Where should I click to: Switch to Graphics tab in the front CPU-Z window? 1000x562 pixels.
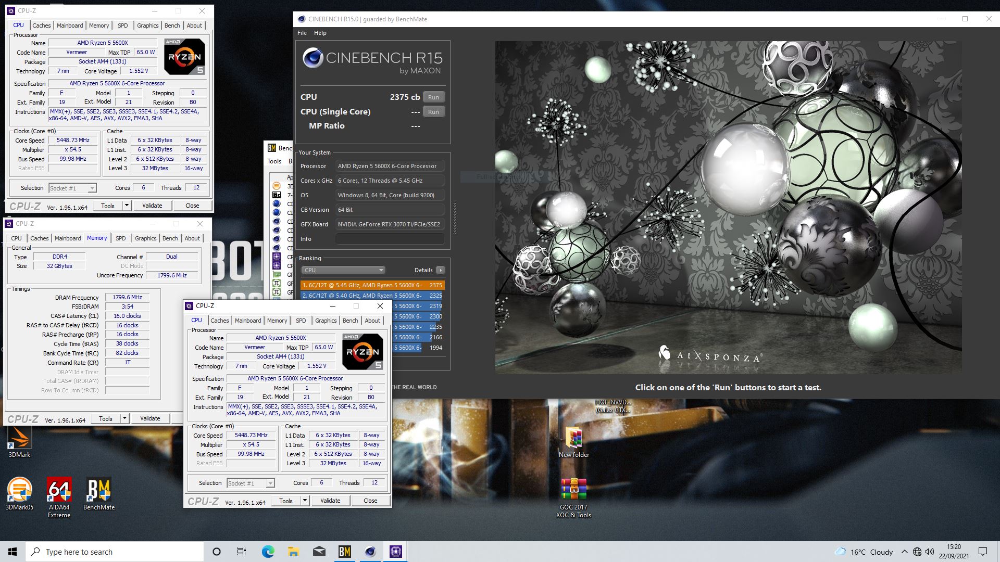(326, 321)
